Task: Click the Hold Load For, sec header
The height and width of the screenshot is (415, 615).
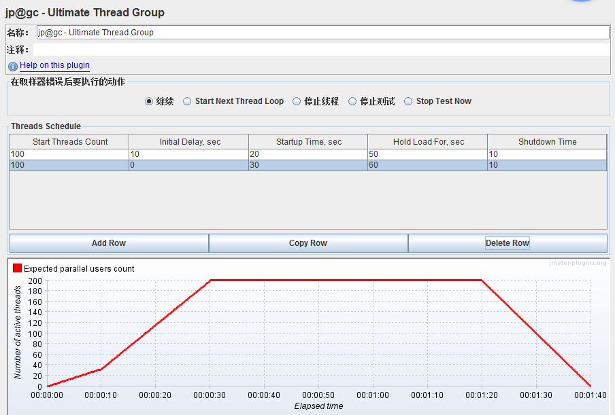Action: [x=428, y=142]
